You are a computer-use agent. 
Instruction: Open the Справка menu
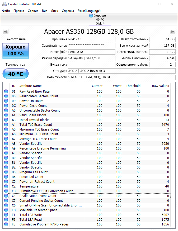click(x=68, y=11)
